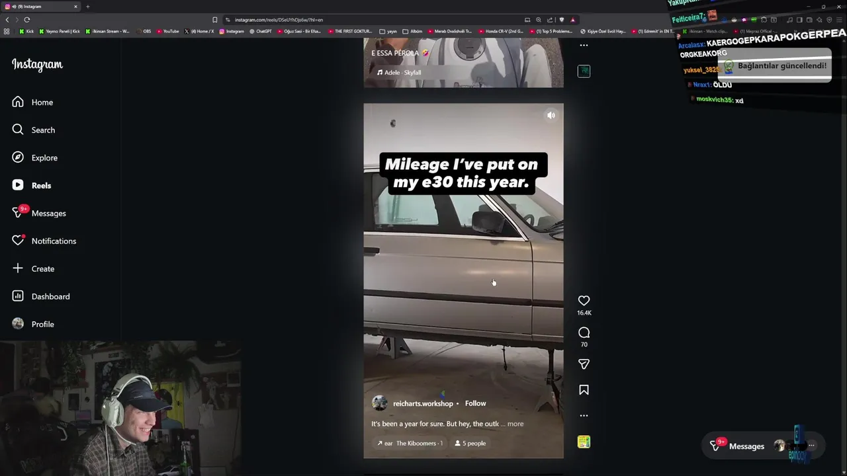Open Instagram Home from the sidebar

coord(33,102)
